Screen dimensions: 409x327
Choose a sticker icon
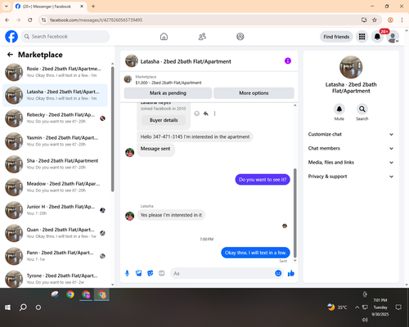[x=151, y=273]
